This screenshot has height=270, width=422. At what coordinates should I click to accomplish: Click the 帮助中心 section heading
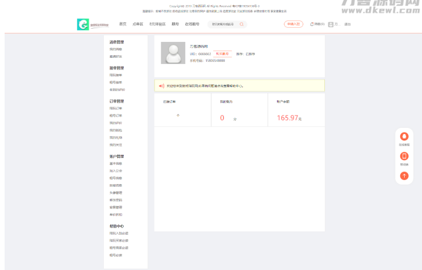tap(117, 226)
